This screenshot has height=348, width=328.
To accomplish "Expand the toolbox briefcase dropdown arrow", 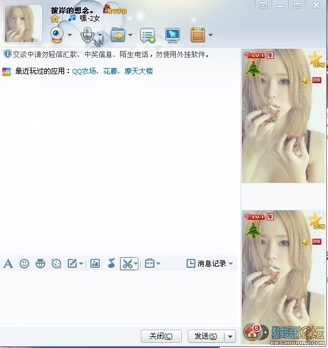I will [x=158, y=264].
